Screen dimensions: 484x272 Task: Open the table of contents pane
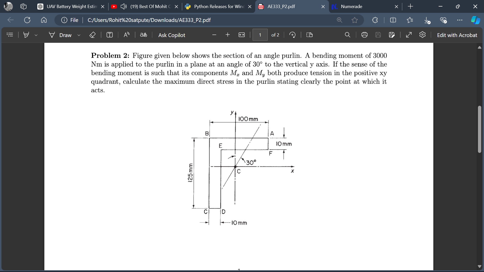[x=10, y=35]
